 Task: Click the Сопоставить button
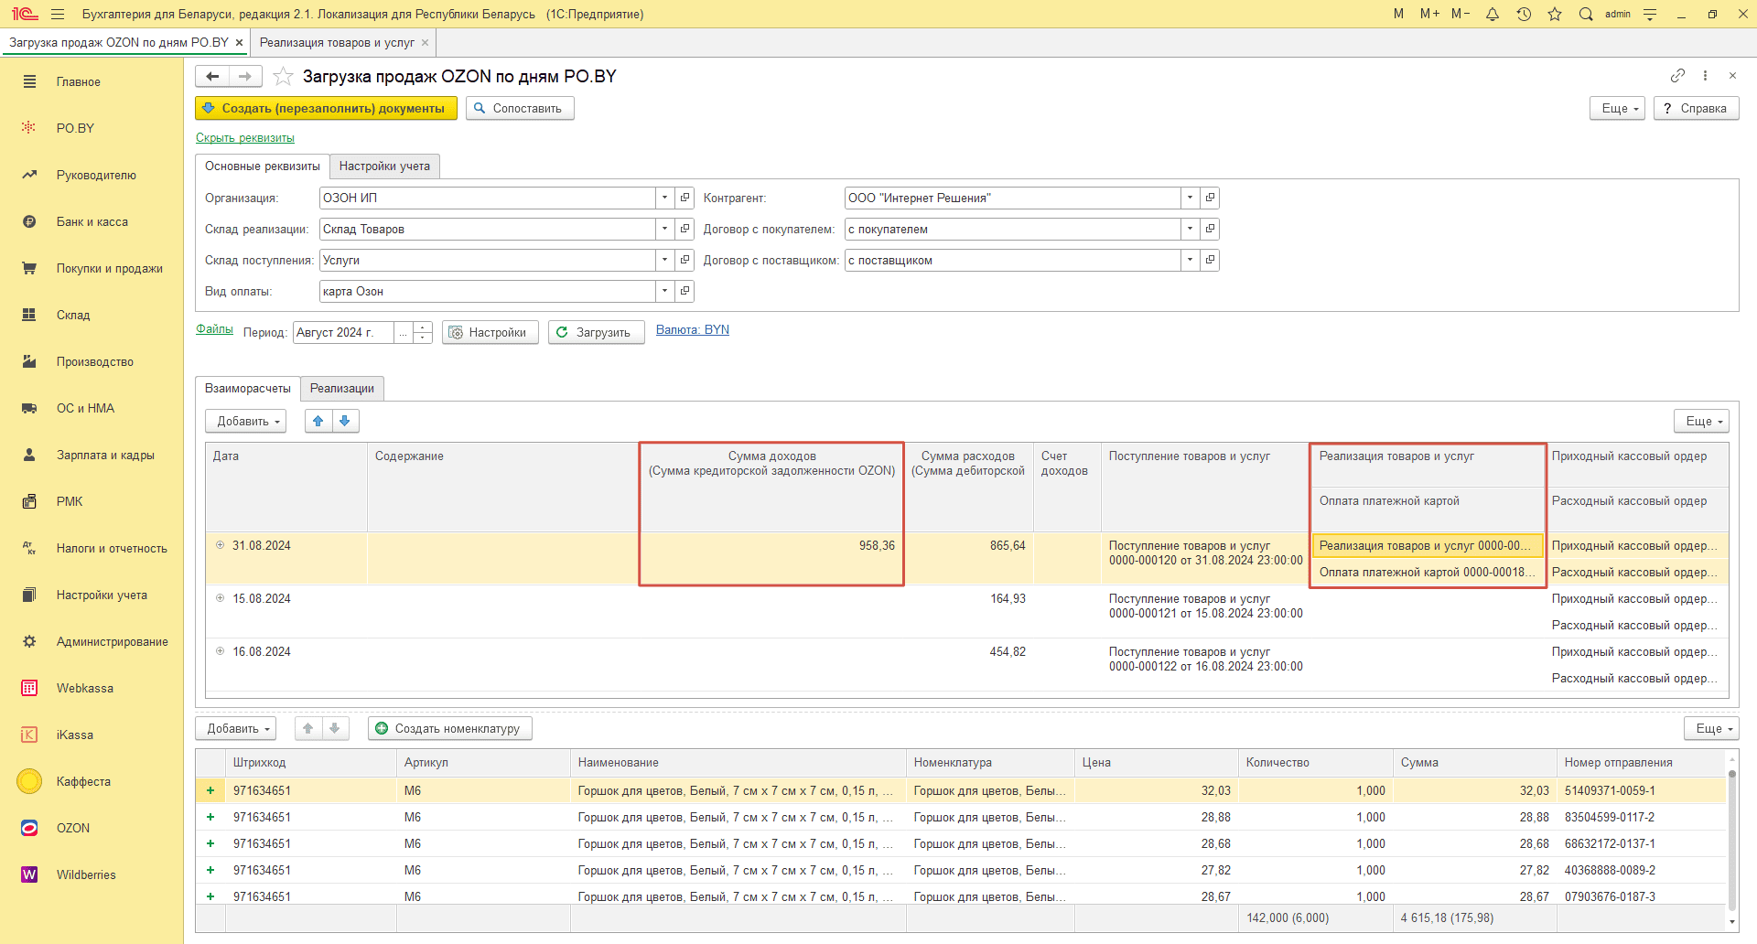[520, 108]
